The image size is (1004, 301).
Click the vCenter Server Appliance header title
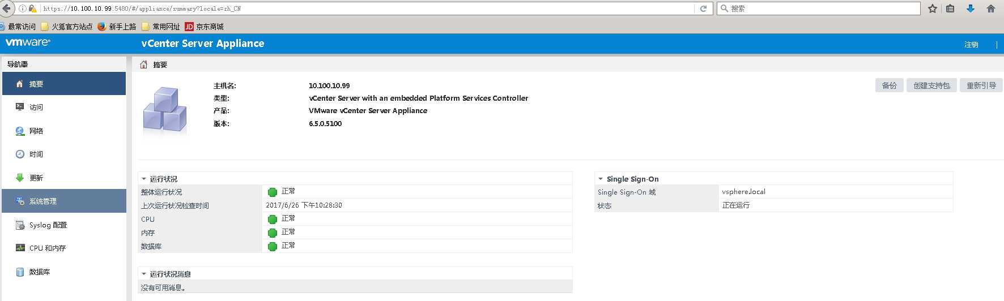(x=203, y=44)
